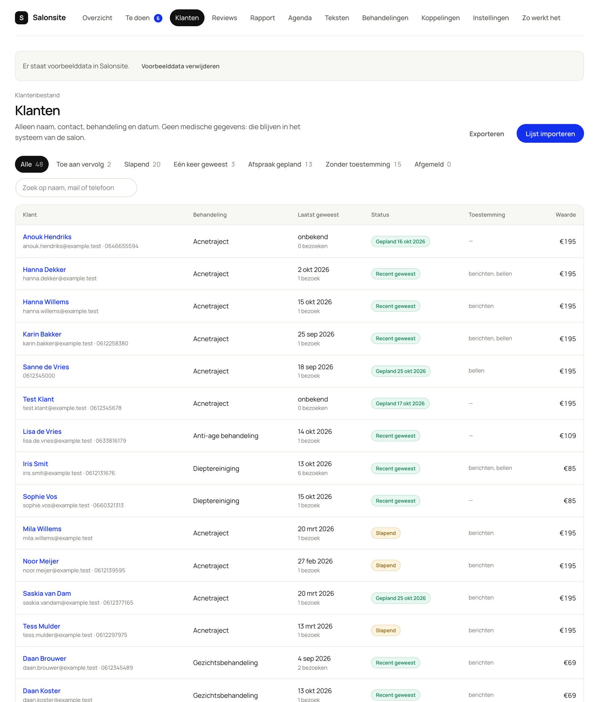The image size is (599, 702).
Task: Go to Behandelingen
Action: click(x=385, y=18)
